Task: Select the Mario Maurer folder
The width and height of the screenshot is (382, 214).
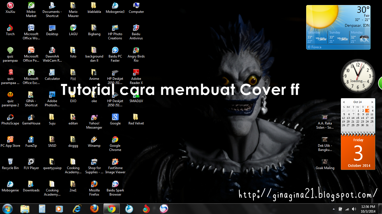Action: (73, 9)
